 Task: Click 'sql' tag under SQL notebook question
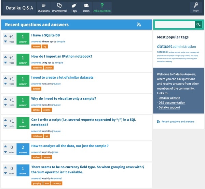[x=47, y=136]
